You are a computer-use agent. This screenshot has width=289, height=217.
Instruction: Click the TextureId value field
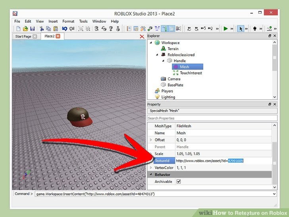click(x=223, y=161)
